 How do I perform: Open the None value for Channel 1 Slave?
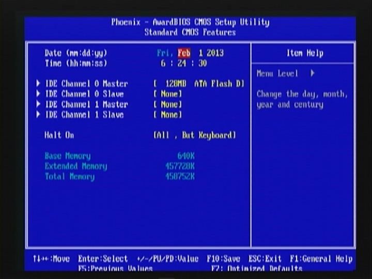pos(168,115)
